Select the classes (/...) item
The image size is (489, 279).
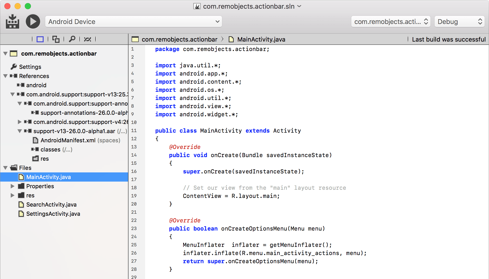click(56, 149)
